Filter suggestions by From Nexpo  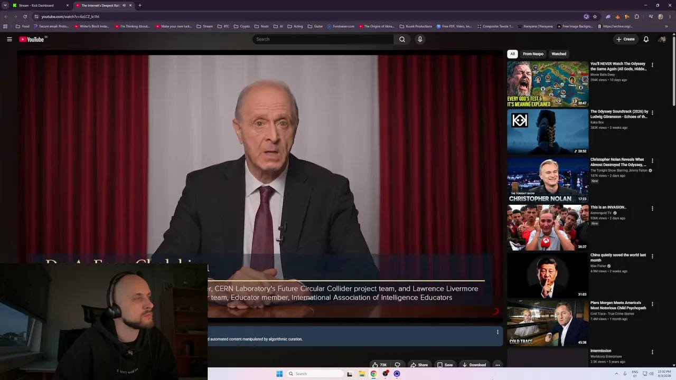coord(533,54)
